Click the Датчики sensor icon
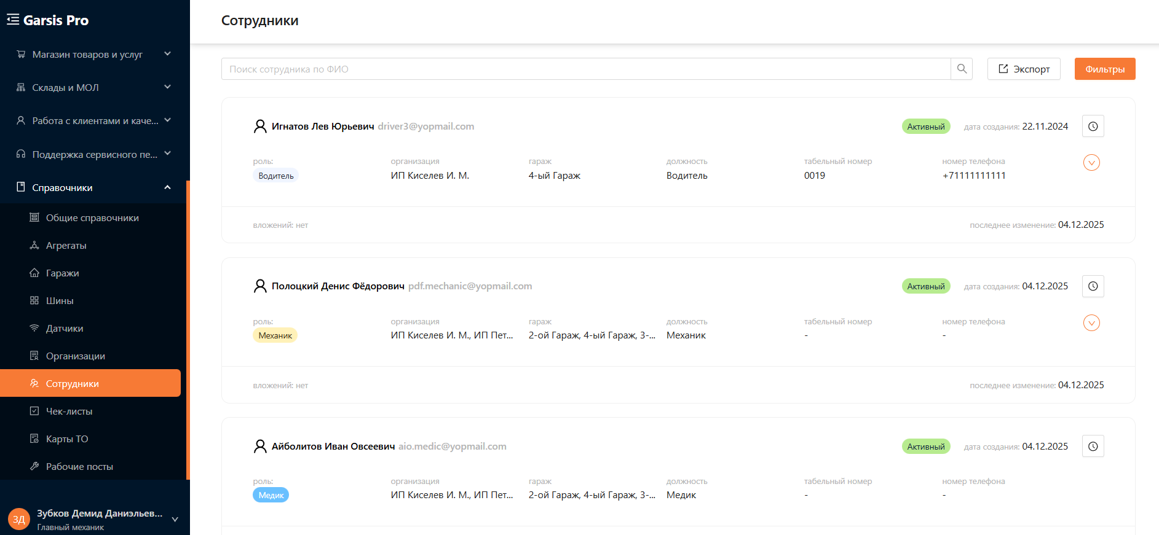This screenshot has width=1159, height=535. coord(34,328)
